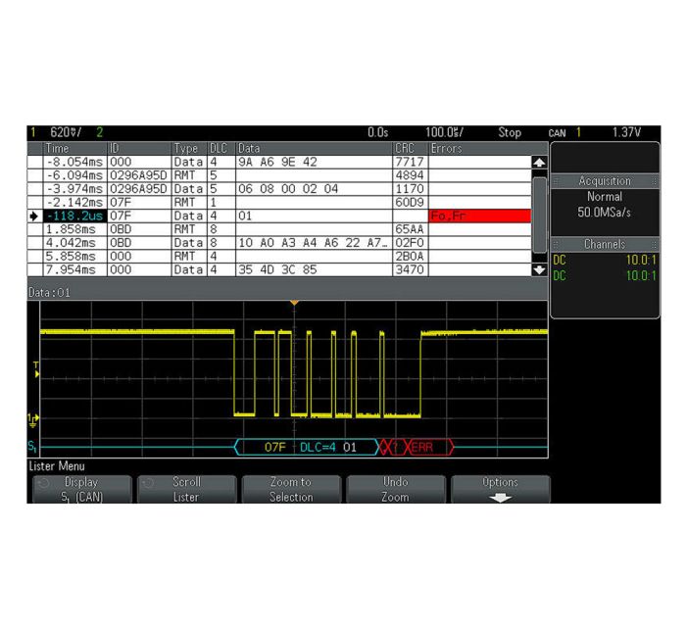Click the lister scroll up arrow
686x627 pixels.
(539, 163)
